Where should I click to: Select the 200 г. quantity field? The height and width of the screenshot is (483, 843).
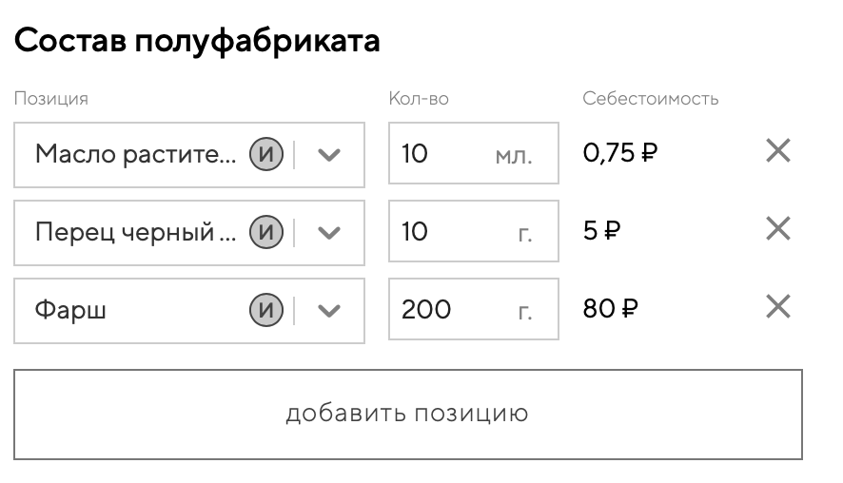coord(442,309)
